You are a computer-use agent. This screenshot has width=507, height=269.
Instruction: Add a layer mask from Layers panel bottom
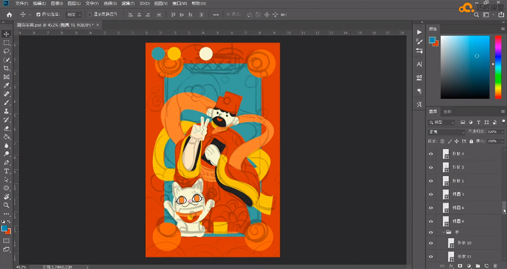point(460,266)
